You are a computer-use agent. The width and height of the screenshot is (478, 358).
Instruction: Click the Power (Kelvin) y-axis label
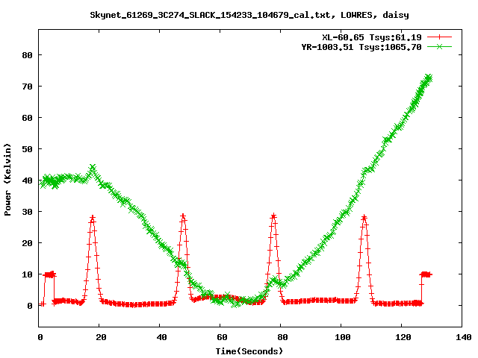coord(7,180)
